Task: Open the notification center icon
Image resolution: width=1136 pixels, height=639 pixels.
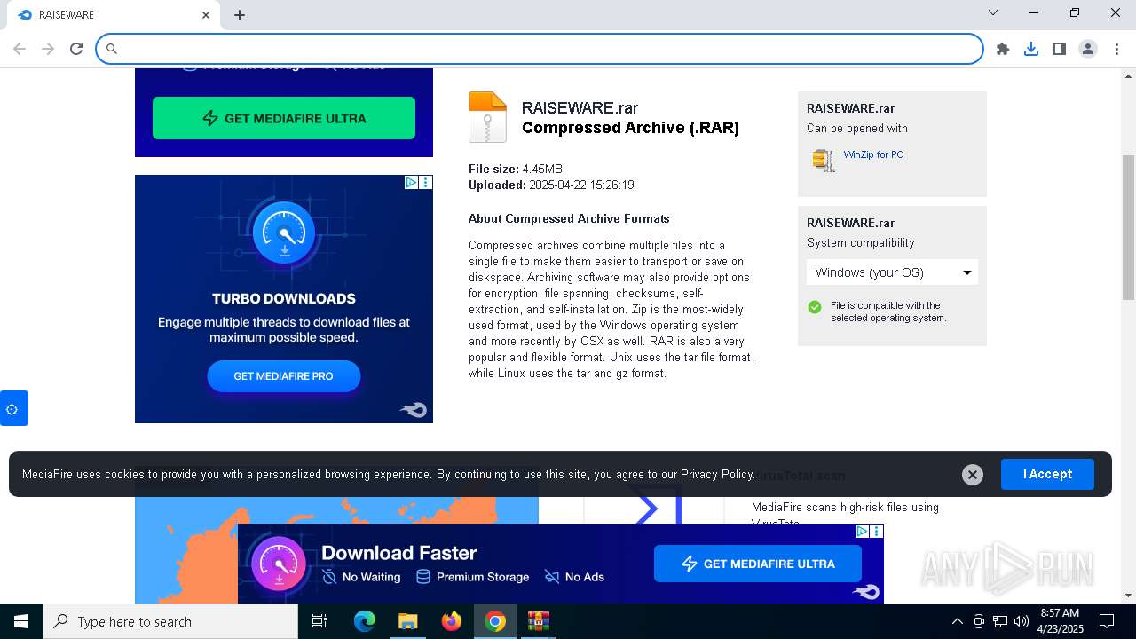Action: (x=1107, y=621)
